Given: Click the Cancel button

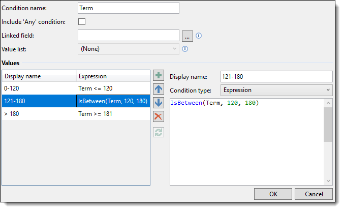Looking at the screenshot, I should click(x=314, y=194).
